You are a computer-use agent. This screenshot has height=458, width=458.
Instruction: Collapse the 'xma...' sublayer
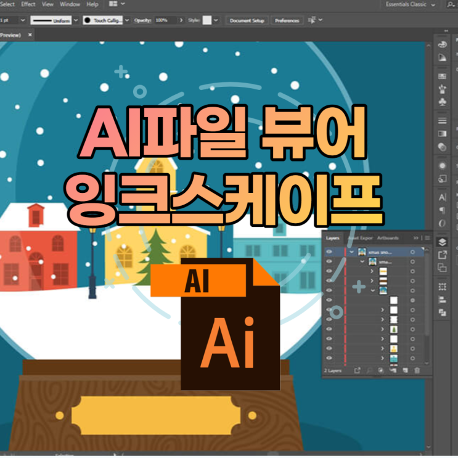[x=362, y=261]
